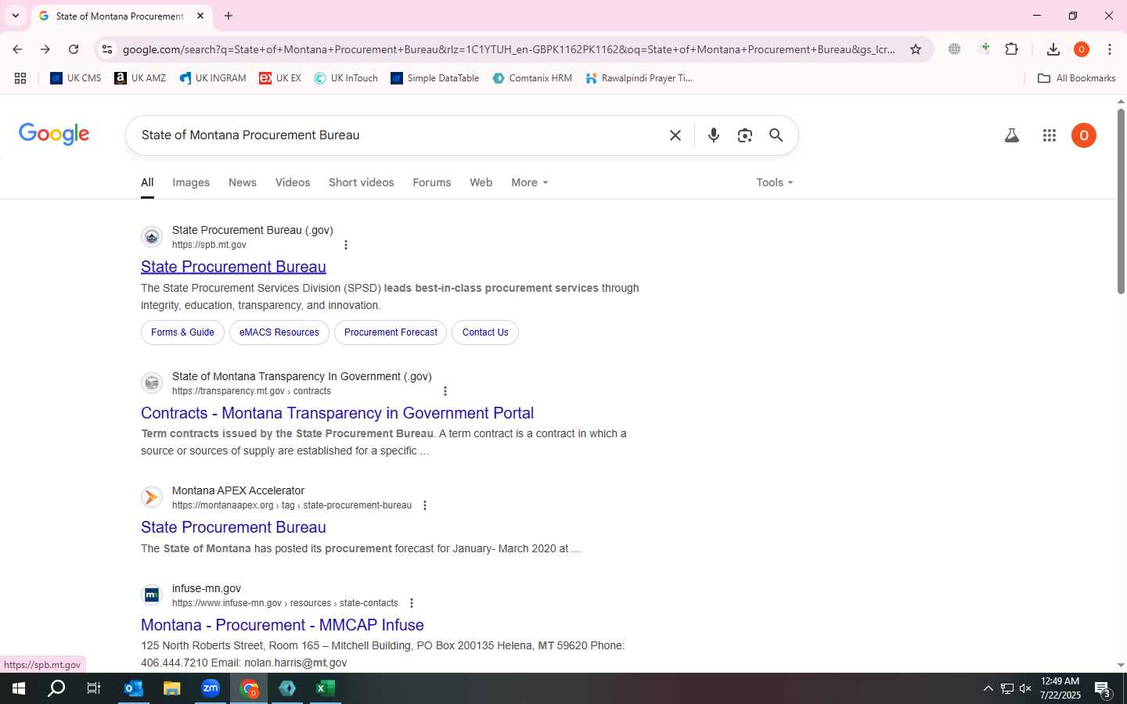Open Windows Task View
This screenshot has height=704, width=1127.
pos(94,688)
